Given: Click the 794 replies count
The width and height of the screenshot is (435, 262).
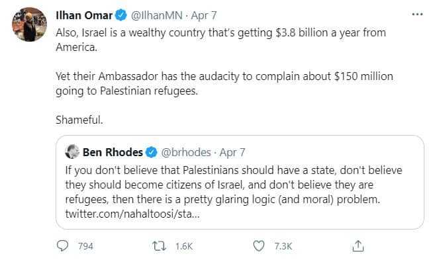Looking at the screenshot, I should (85, 246).
